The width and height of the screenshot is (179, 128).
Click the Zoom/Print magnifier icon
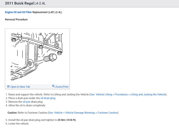[x=53, y=86]
